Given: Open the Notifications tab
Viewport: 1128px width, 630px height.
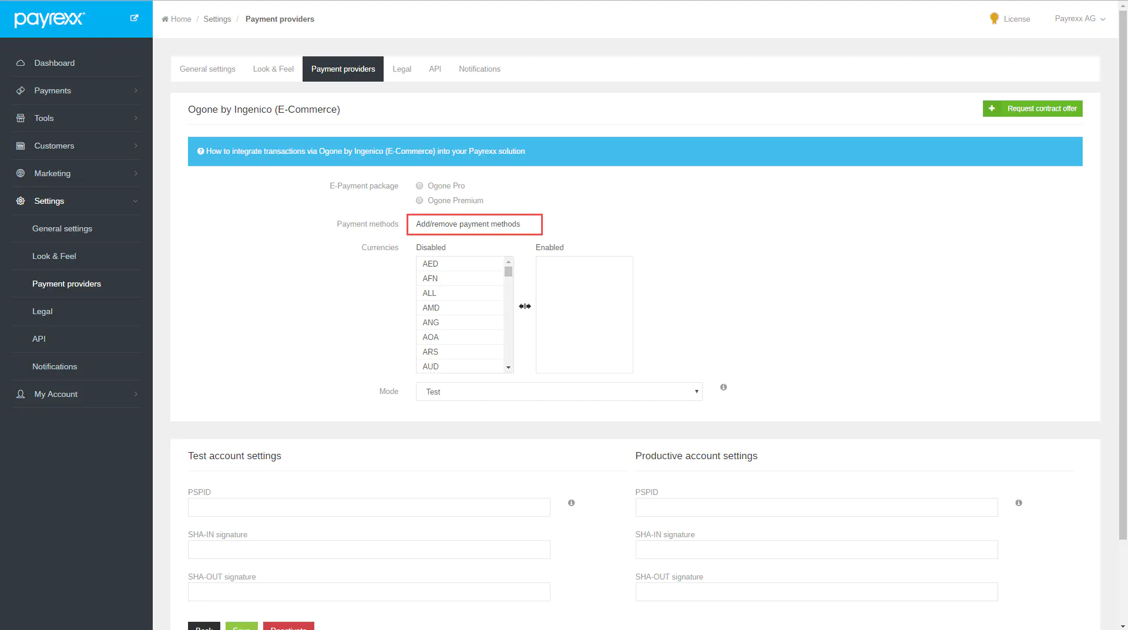Looking at the screenshot, I should click(x=479, y=69).
